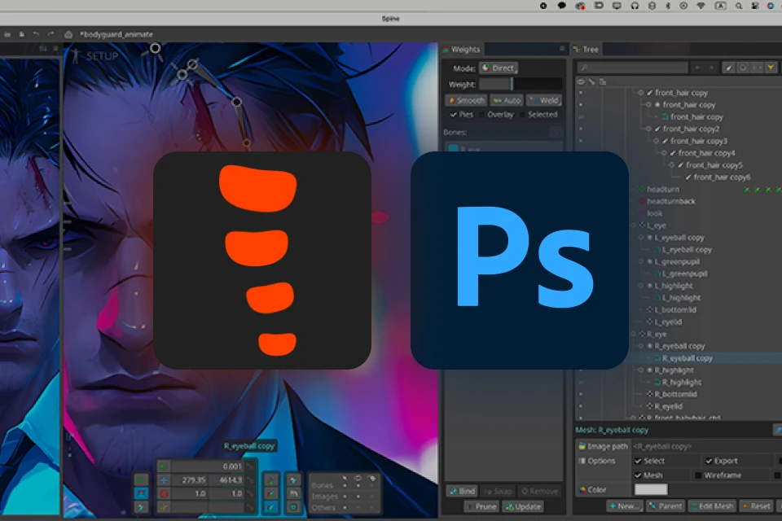The image size is (782, 521).
Task: Switch to the Weights panel tab
Action: click(x=462, y=50)
